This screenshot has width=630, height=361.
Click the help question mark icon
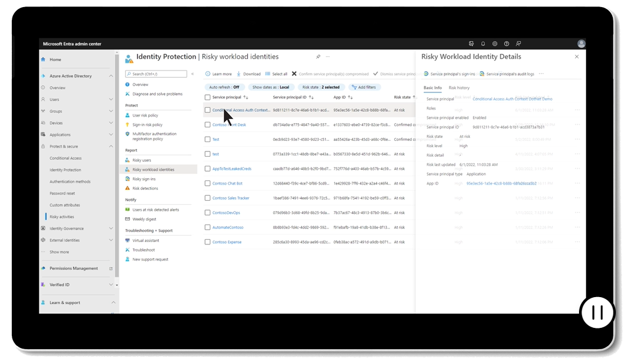pos(507,44)
